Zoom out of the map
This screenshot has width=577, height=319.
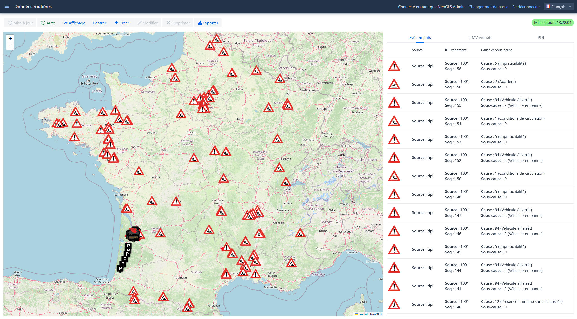[x=10, y=46]
